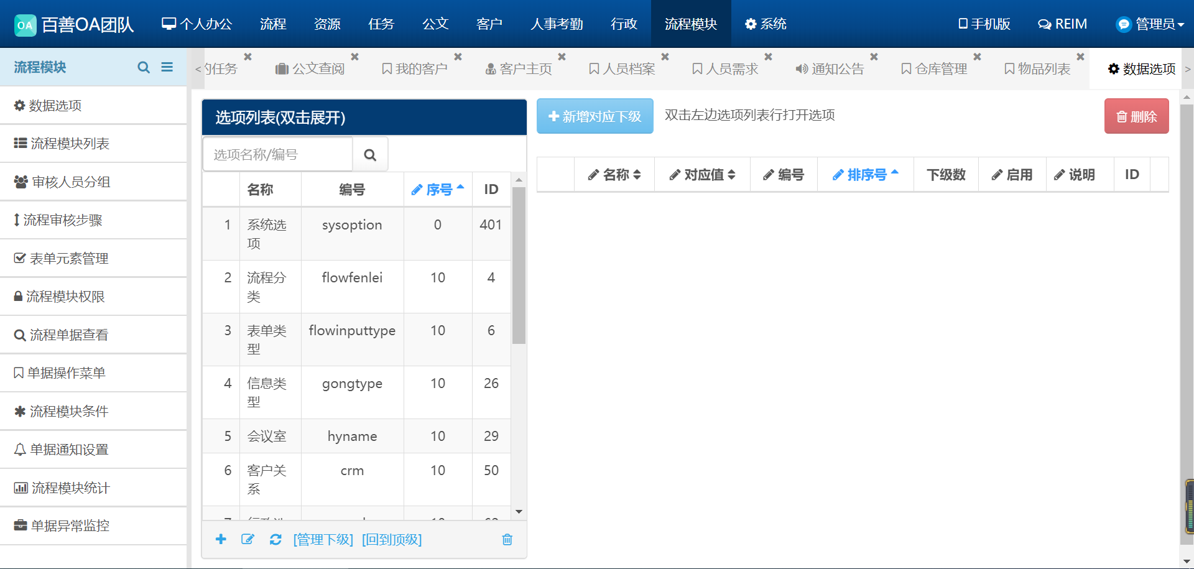Open the 人事考勤 top menu
This screenshot has width=1194, height=569.
557,24
